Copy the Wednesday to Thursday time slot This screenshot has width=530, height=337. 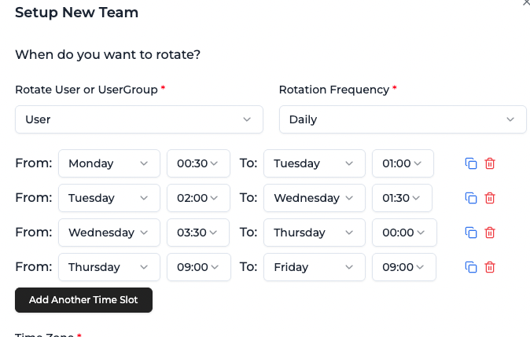coord(471,233)
